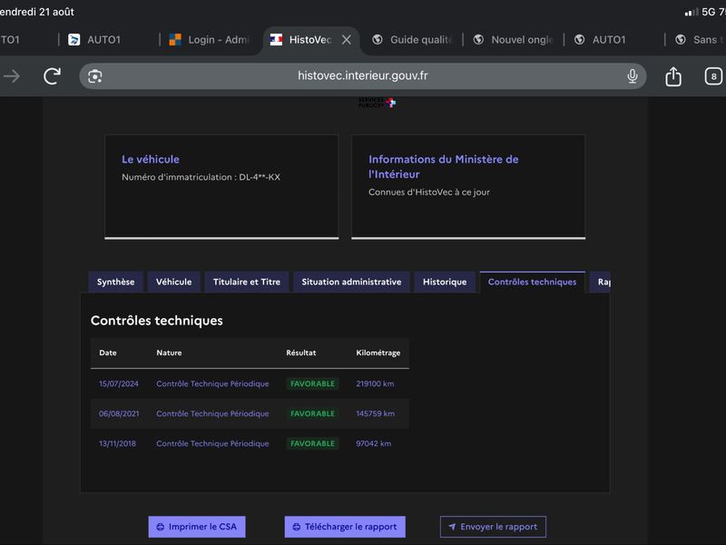Viewport: 726px width, 545px height.
Task: Tap the microphone icon in address bar
Action: (632, 76)
